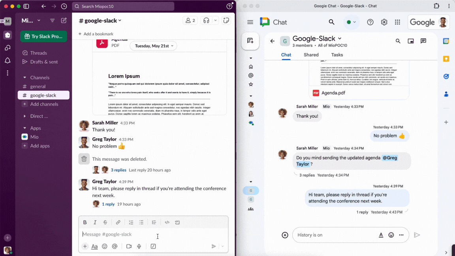Toggle bold formatting in Slack composer
Image resolution: width=455 pixels, height=256 pixels.
pos(85,222)
